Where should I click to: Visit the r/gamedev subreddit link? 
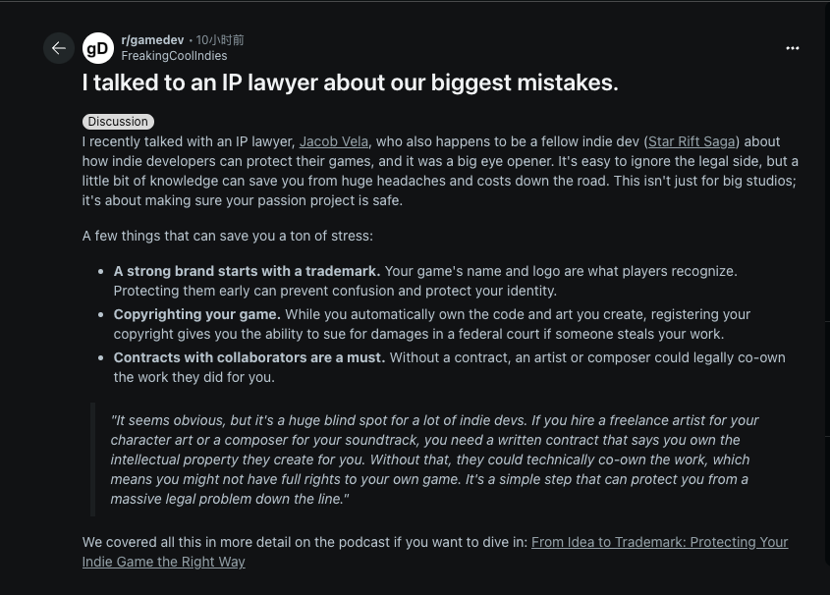tap(152, 40)
